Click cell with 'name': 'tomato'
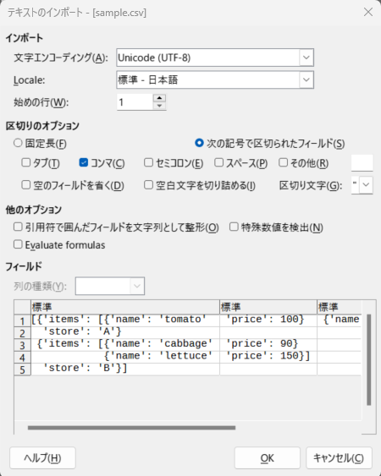This screenshot has height=476, width=381. 125,320
